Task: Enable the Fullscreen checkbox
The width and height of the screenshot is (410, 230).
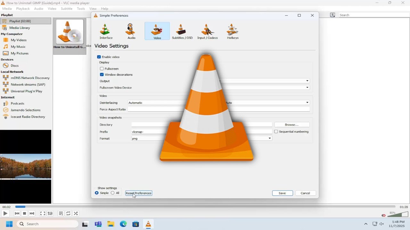Action: (x=102, y=69)
